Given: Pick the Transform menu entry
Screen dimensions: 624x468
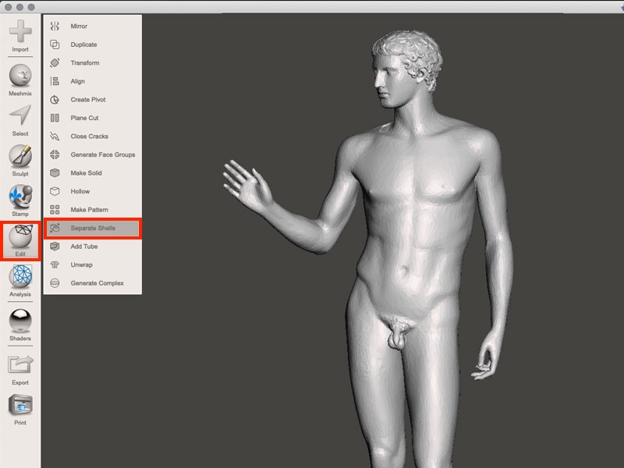Looking at the screenshot, I should [x=84, y=63].
